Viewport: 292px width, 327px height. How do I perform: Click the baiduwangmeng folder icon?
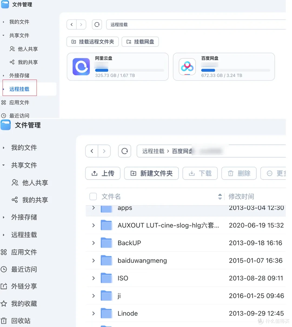(107, 260)
